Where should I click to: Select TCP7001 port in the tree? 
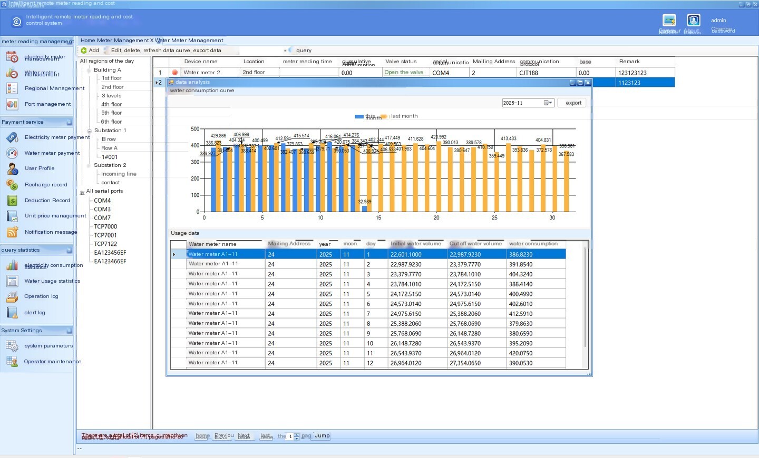(x=105, y=235)
